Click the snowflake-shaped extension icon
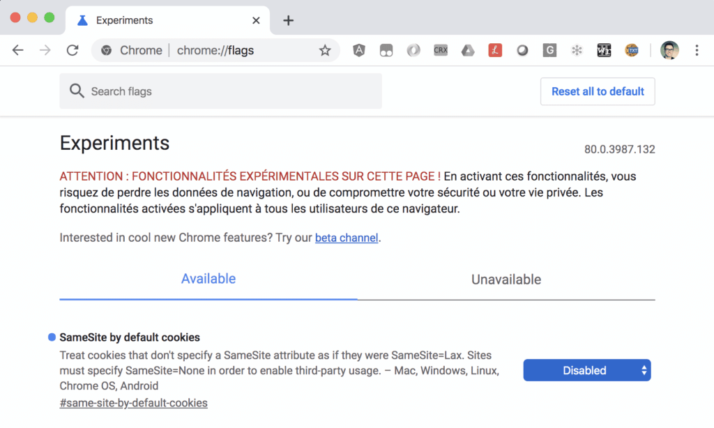The width and height of the screenshot is (714, 428). pyautogui.click(x=577, y=50)
